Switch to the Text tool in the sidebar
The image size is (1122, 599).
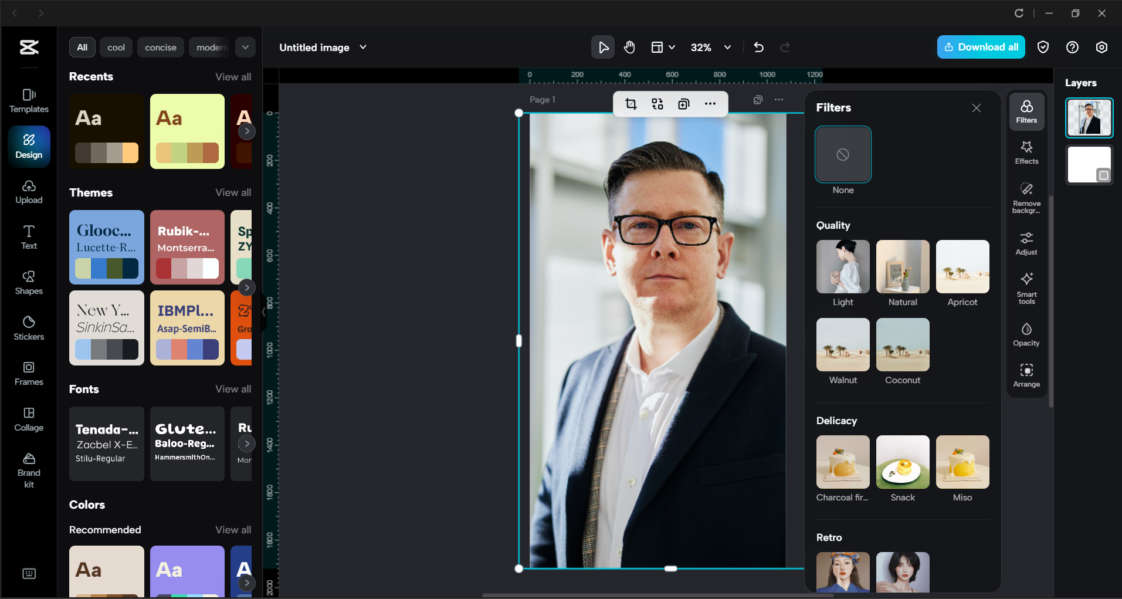[x=28, y=236]
